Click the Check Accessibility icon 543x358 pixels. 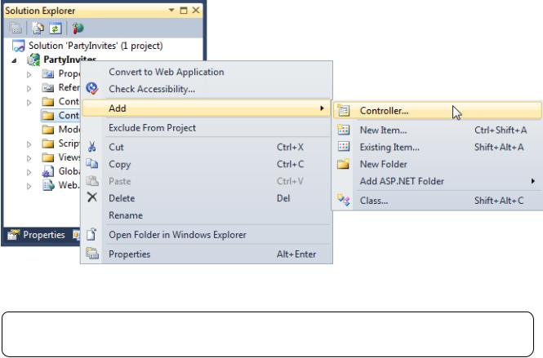(x=92, y=89)
